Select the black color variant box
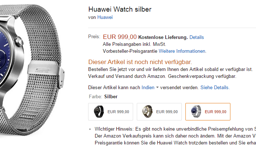Image resolution: width=256 pixels, height=147 pixels. [x=111, y=112]
